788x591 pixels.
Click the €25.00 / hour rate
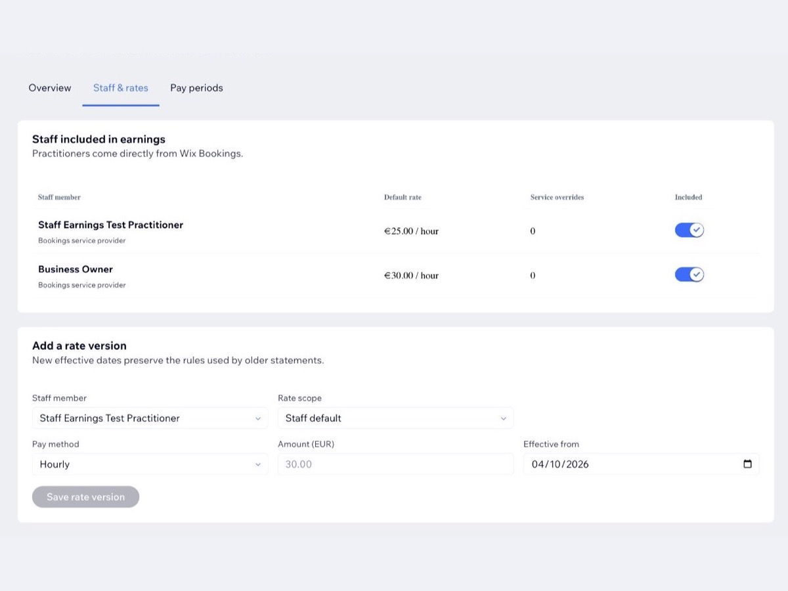click(411, 231)
